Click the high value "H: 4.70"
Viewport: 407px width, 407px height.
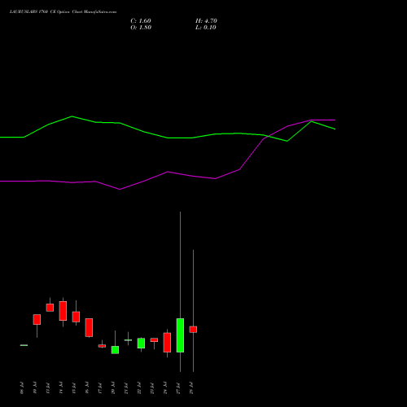[x=206, y=21]
